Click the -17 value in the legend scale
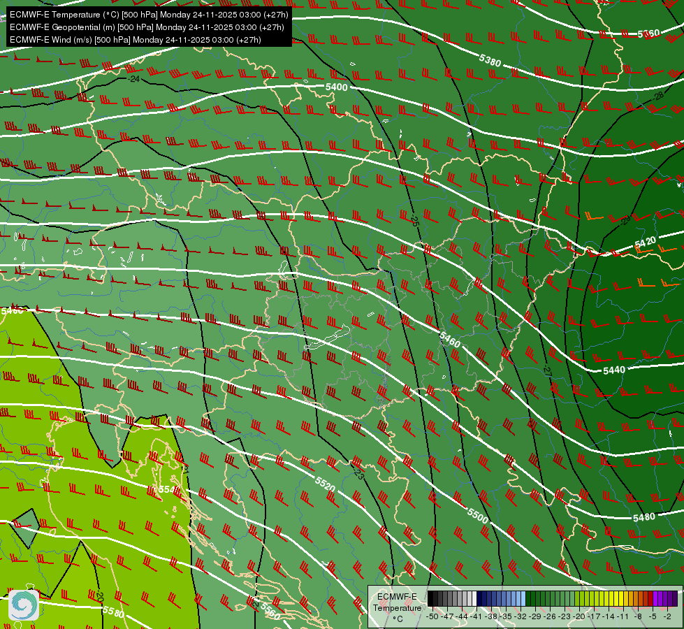The height and width of the screenshot is (629, 684). coord(594,616)
